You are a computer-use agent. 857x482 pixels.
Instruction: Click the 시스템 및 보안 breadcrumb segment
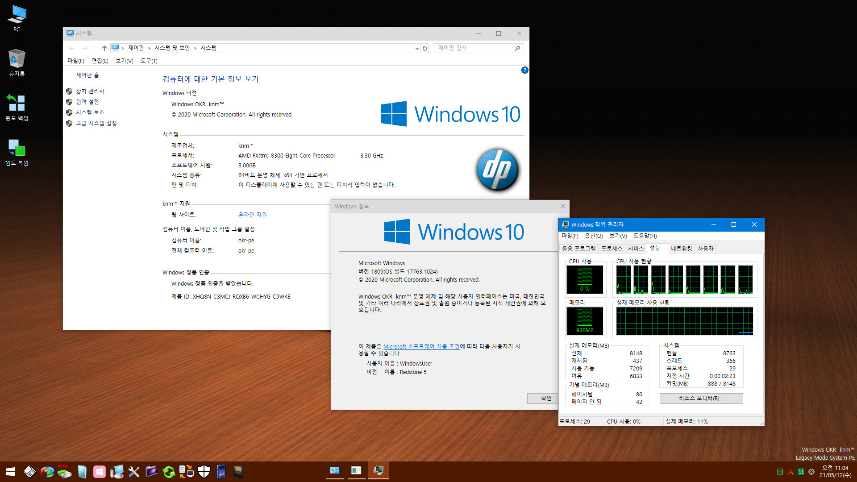(x=172, y=48)
